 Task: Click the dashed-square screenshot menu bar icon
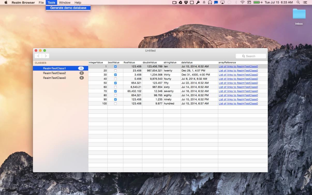[192, 3]
